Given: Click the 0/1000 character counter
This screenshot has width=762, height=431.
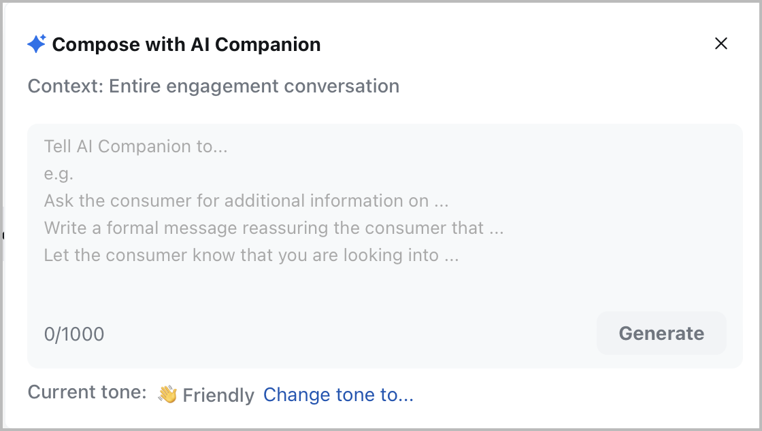Looking at the screenshot, I should pyautogui.click(x=75, y=334).
